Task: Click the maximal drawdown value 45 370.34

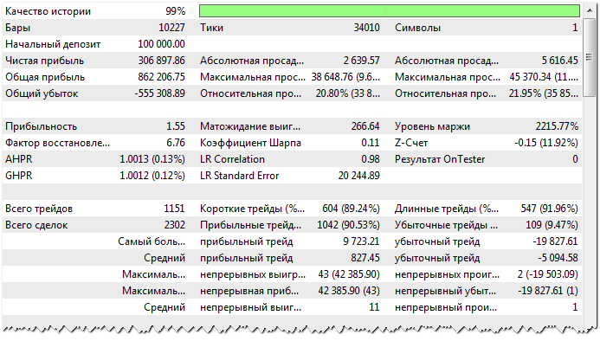Action: pos(544,77)
